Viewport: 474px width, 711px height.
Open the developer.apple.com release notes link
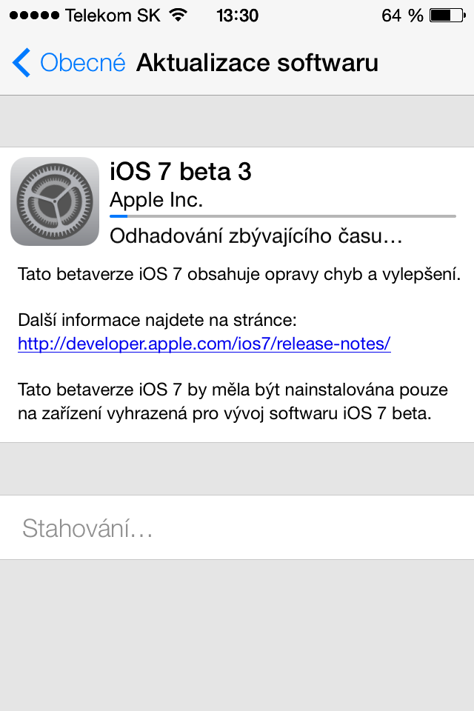204,344
